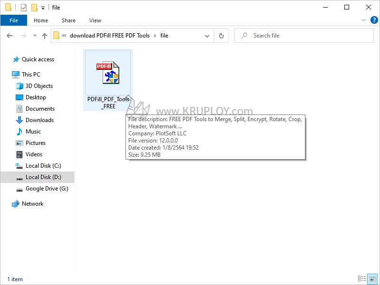Click the Music note icon
Screen dimensions: 380x285
pos(19,132)
